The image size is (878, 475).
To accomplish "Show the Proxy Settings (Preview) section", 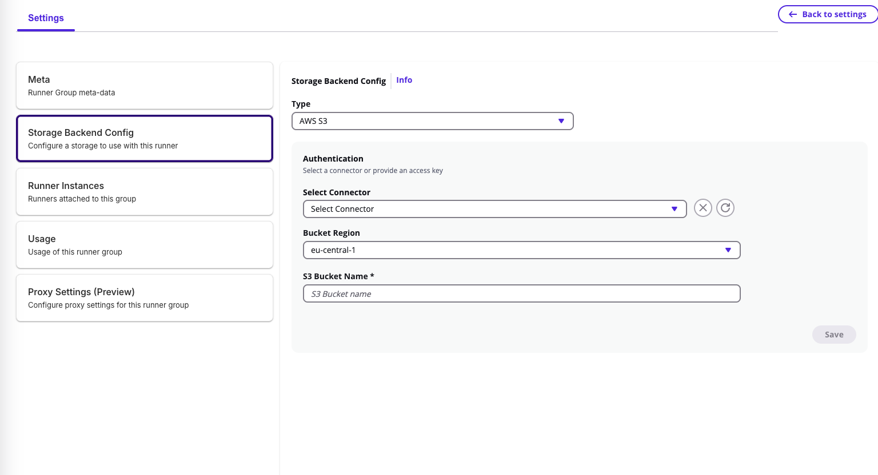I will [x=145, y=298].
